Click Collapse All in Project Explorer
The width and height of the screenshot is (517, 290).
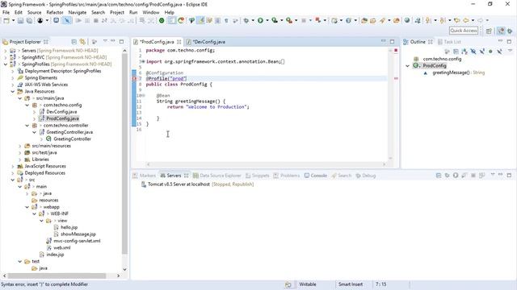(74, 42)
